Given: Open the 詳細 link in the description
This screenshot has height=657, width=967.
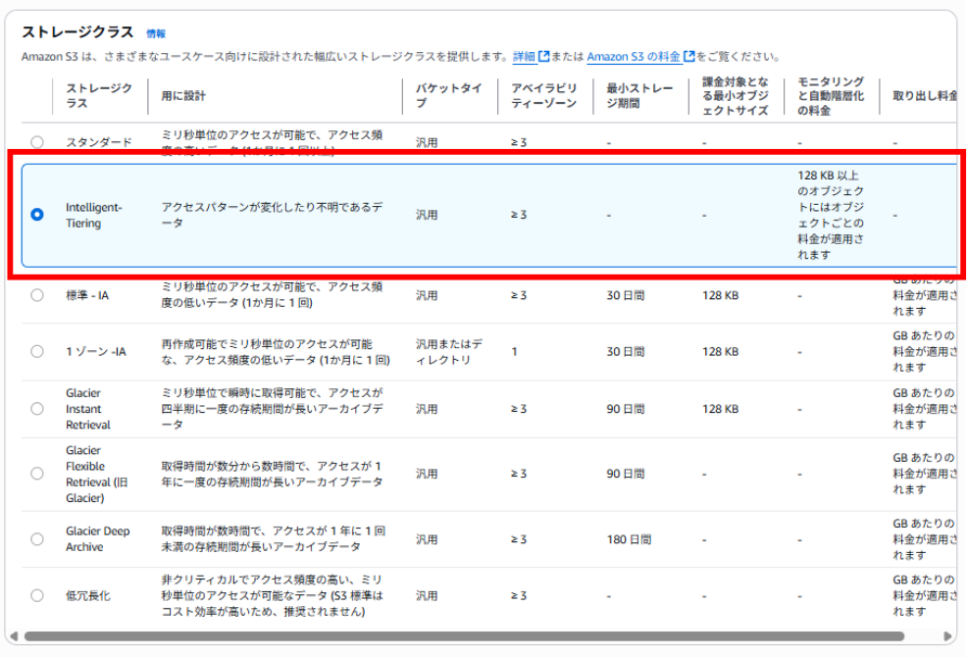Looking at the screenshot, I should tap(524, 57).
